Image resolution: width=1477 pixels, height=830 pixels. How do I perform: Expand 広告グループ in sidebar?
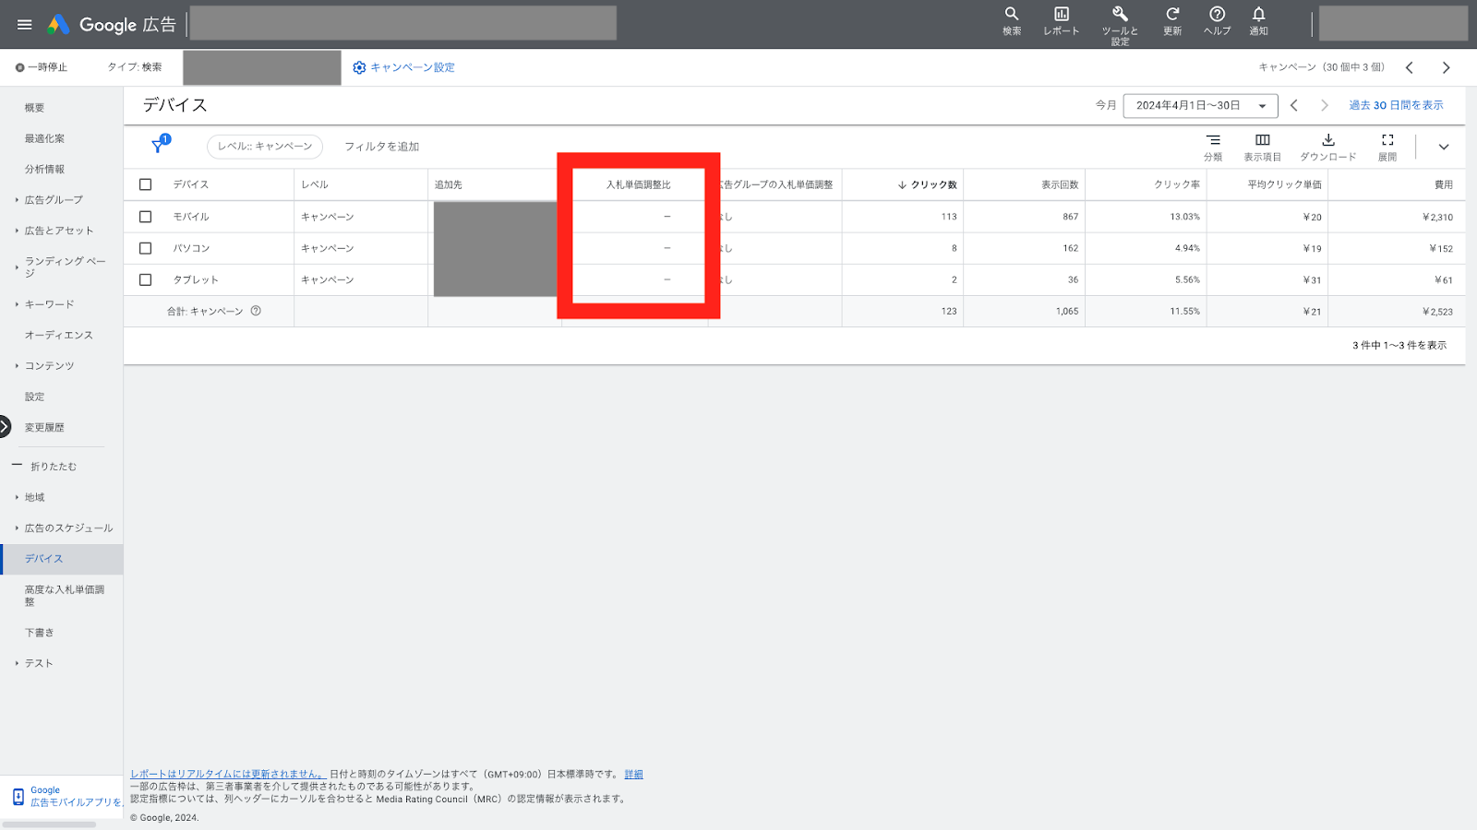[17, 200]
